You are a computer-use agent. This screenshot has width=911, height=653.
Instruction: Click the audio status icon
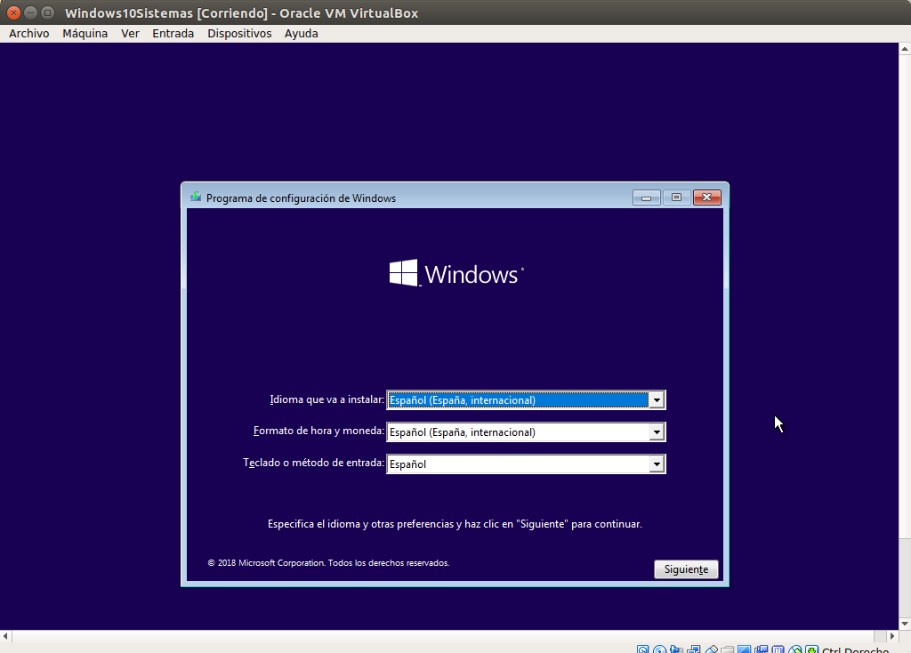coord(676,649)
